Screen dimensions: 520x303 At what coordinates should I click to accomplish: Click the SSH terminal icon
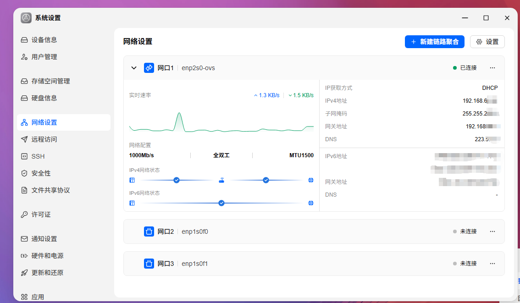click(24, 156)
